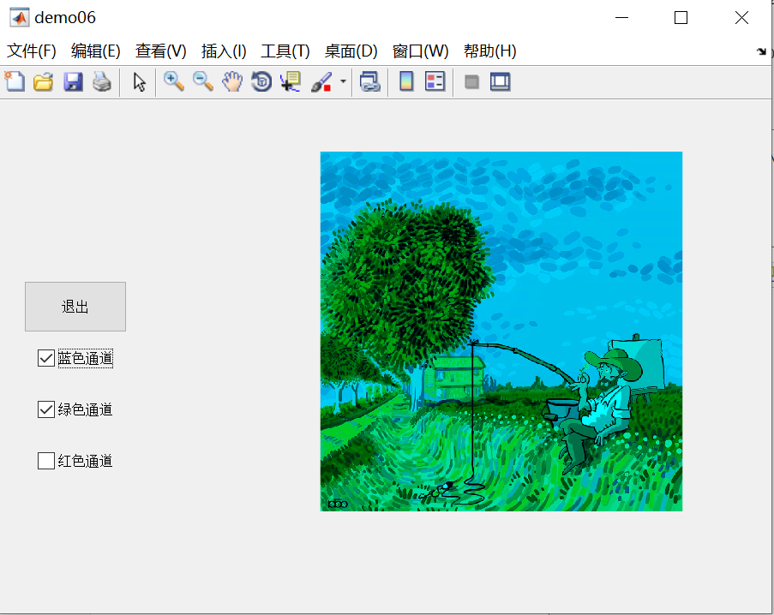Enable the Rotate 3D tool
The image size is (774, 615).
261,81
